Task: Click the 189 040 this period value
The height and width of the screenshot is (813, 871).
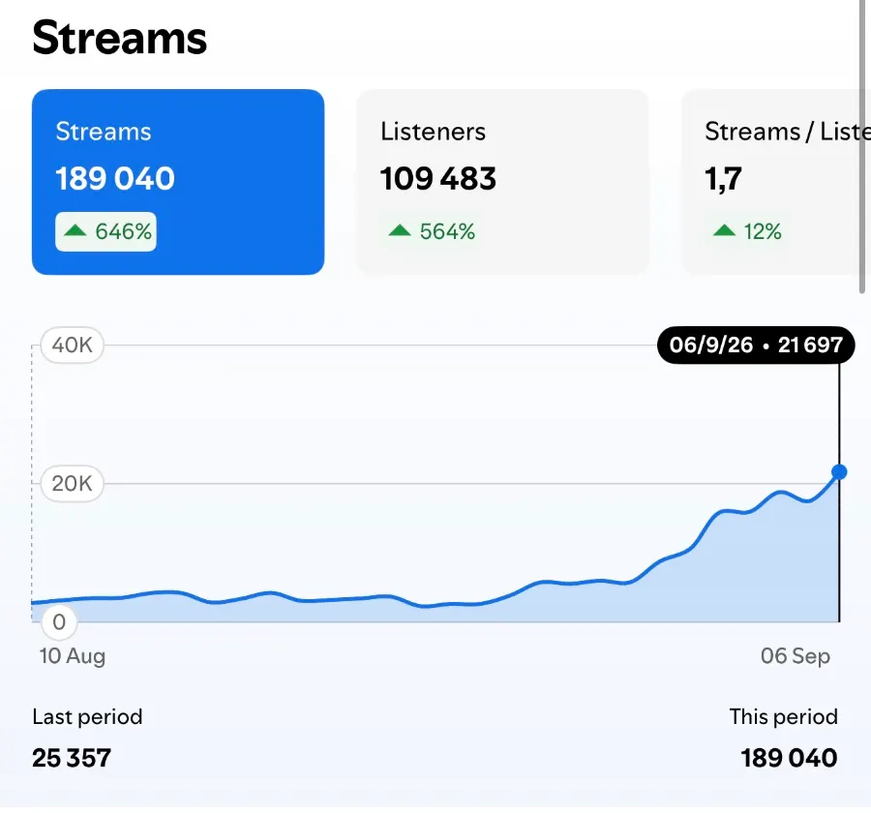Action: pos(789,758)
